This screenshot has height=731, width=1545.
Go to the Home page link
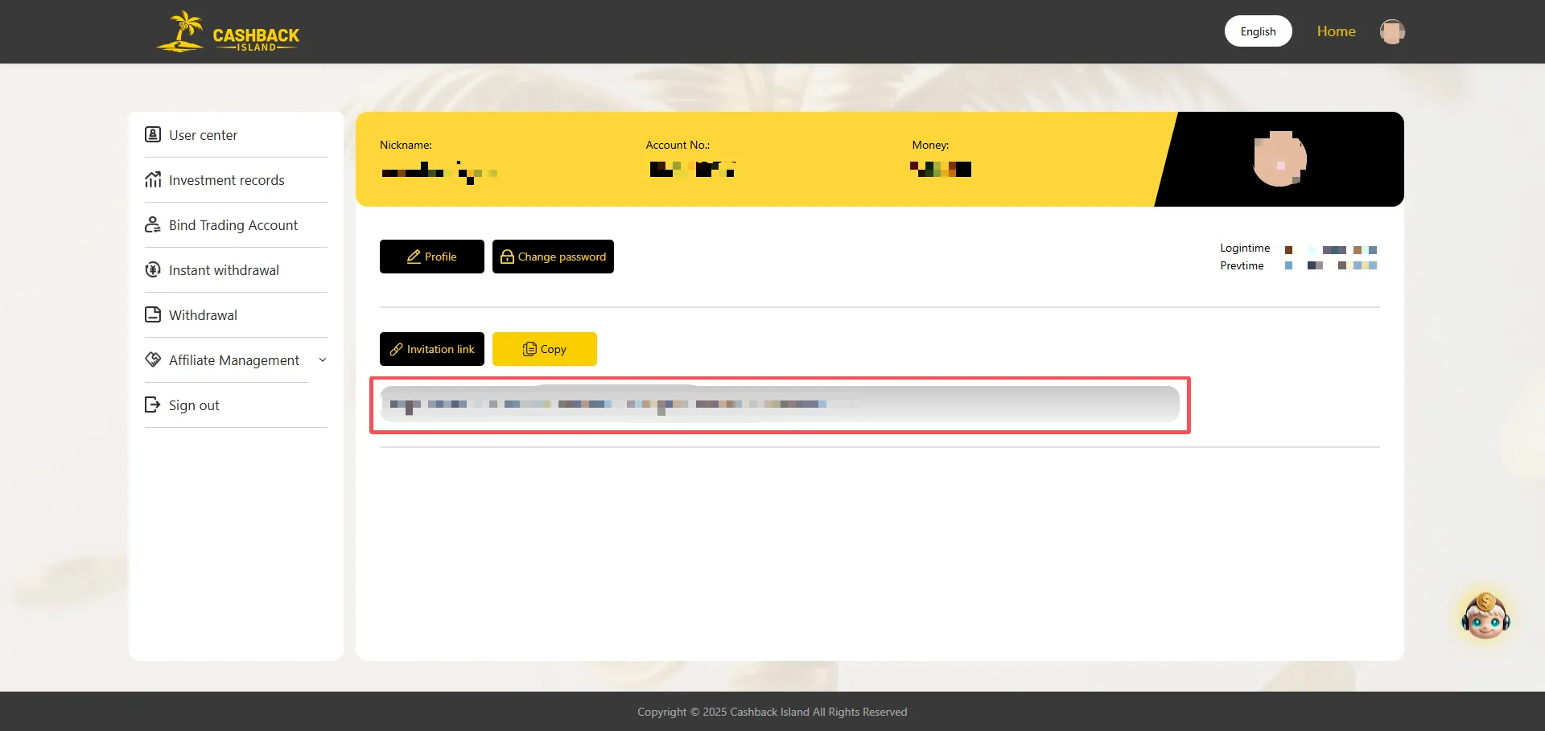(1336, 31)
